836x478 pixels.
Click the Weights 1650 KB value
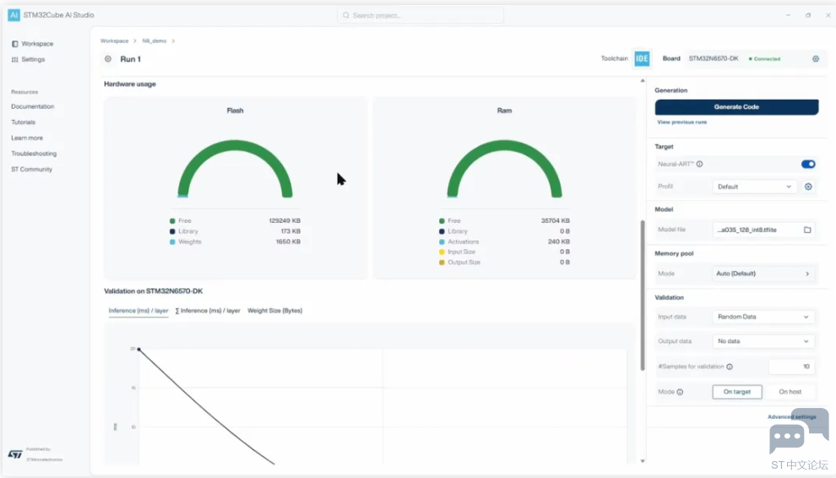[288, 242]
